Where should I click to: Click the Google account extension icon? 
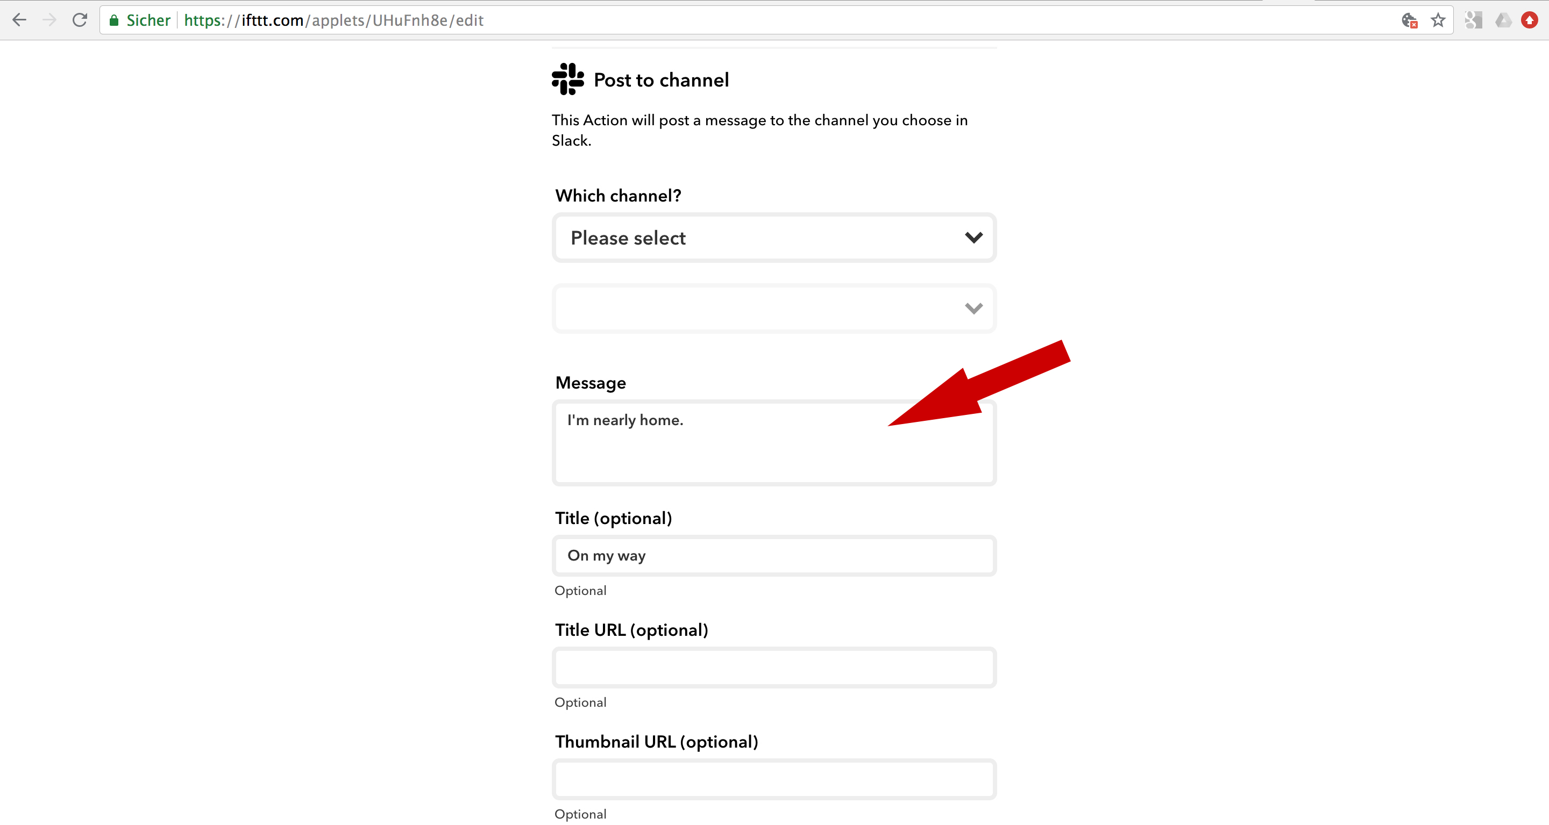pos(1473,20)
